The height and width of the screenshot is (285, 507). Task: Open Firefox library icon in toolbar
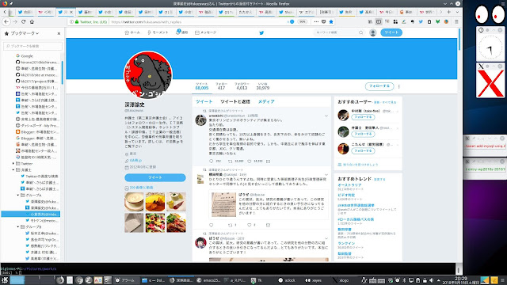coord(370,21)
